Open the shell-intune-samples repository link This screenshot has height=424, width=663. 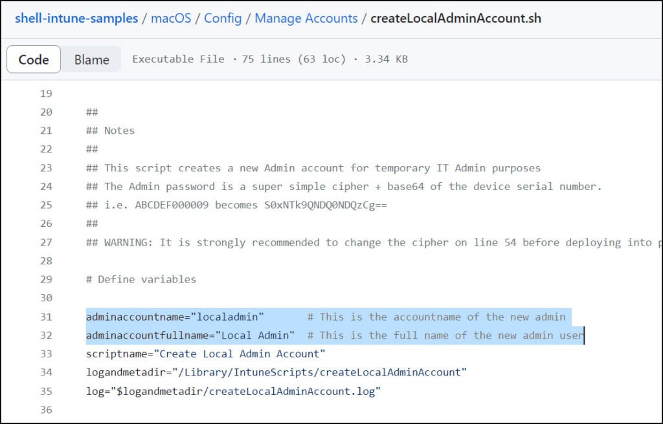[76, 18]
